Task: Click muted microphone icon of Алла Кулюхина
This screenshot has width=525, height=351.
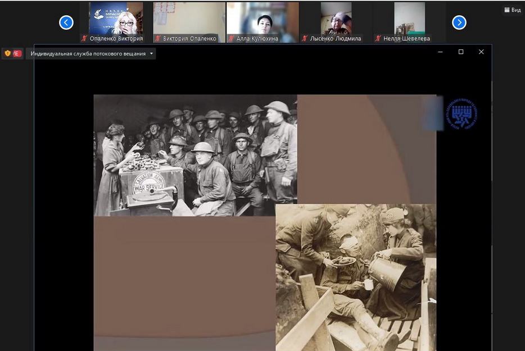Action: click(231, 39)
